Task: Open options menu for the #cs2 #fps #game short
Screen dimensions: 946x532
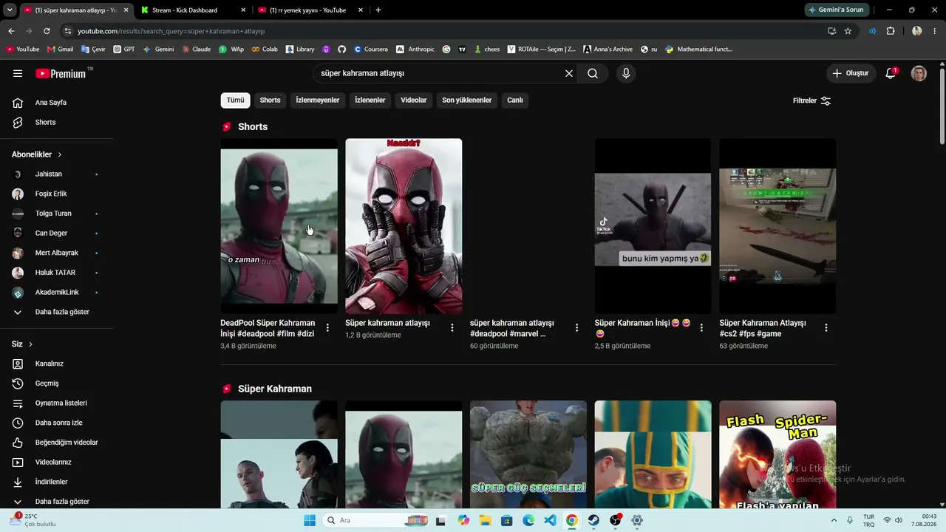Action: coord(826,328)
